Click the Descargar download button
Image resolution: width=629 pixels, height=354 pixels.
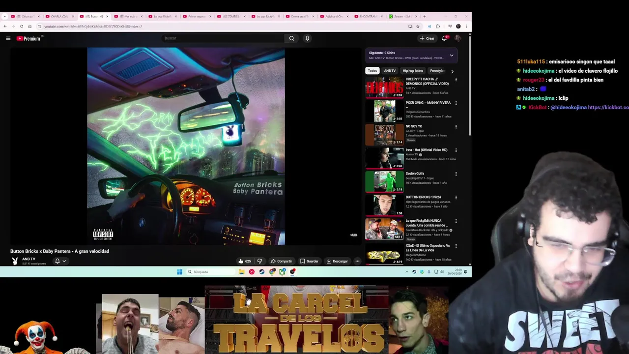pos(337,261)
